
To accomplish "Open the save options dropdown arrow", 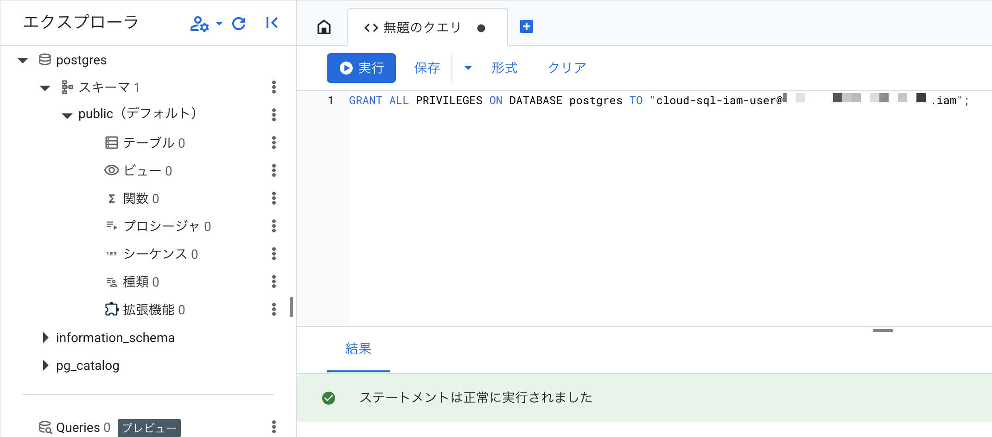I will coord(468,68).
